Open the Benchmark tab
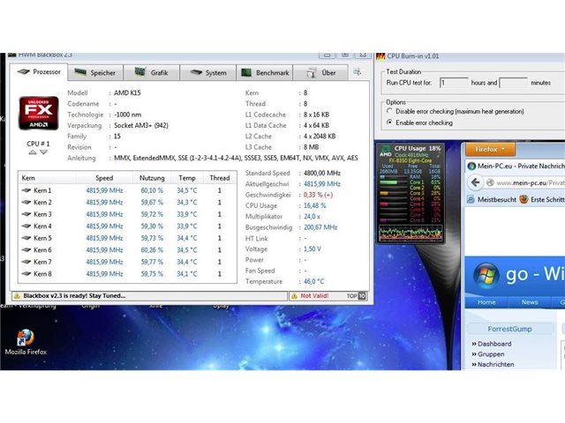The image size is (565, 423). pyautogui.click(x=265, y=72)
